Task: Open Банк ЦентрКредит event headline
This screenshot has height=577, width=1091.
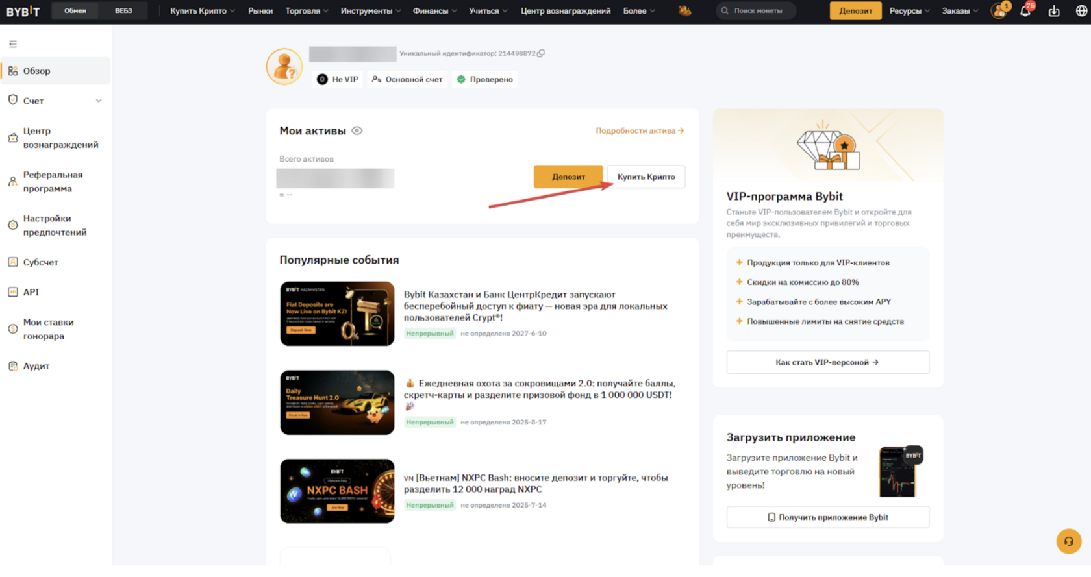Action: [536, 306]
